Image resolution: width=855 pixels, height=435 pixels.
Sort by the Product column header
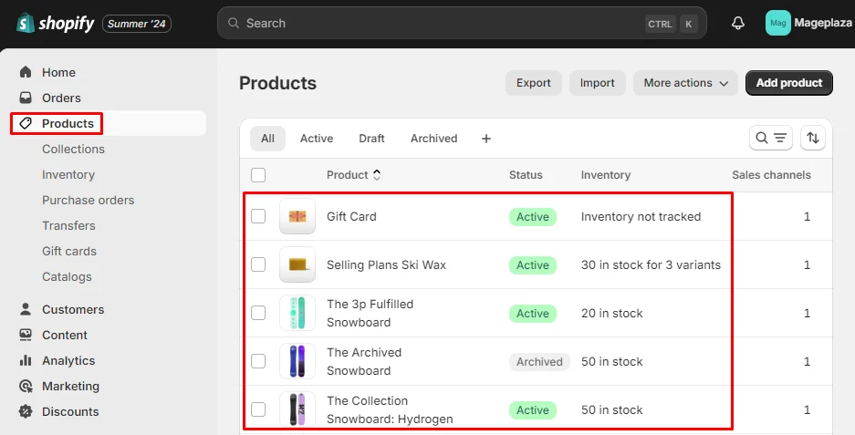(x=353, y=175)
